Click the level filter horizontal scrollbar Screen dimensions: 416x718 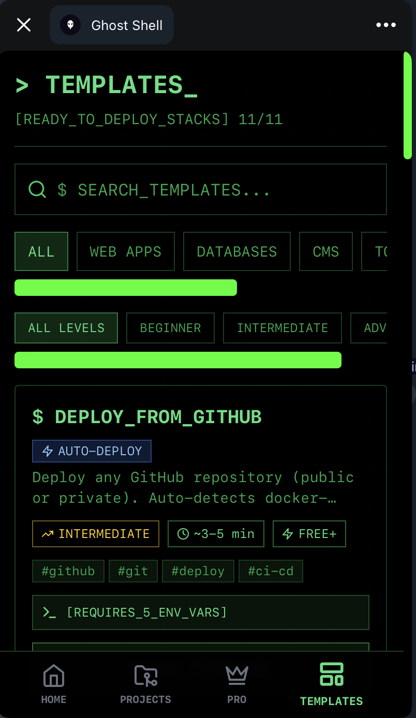pyautogui.click(x=178, y=360)
